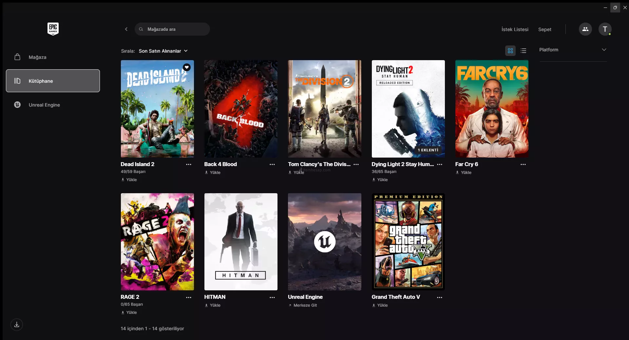Screen dimensions: 629x340
Task: Open three-dots menu for HITMAN
Action: (272, 297)
